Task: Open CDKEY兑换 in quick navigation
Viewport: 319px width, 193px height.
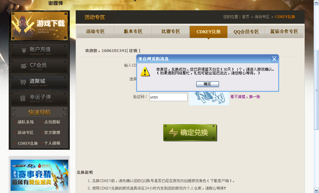Action: coord(28,144)
